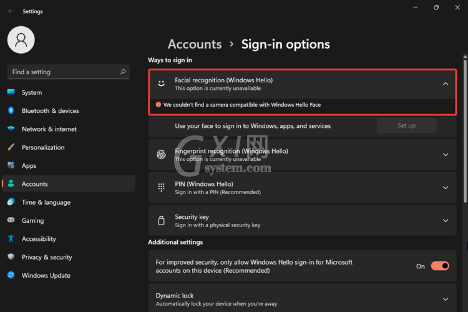Image resolution: width=468 pixels, height=312 pixels.
Task: Open Windows Update page
Action: pos(69,275)
